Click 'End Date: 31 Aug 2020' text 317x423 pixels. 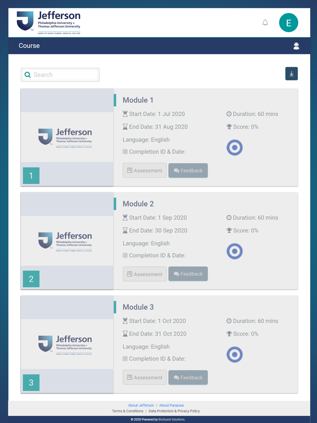point(158,127)
